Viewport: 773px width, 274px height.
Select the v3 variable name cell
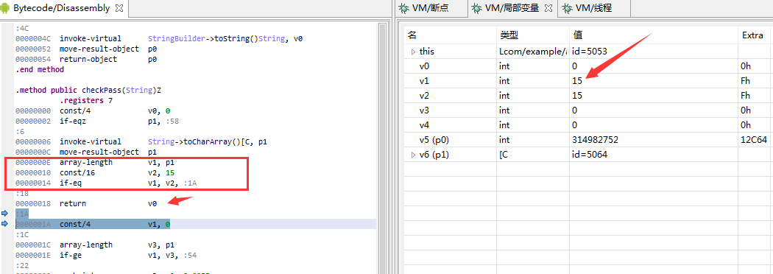coord(425,110)
